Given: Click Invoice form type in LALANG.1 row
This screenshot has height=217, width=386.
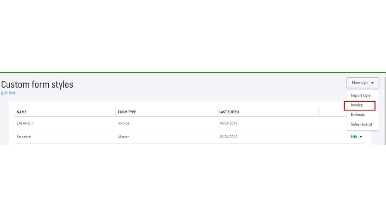Looking at the screenshot, I should [x=124, y=123].
